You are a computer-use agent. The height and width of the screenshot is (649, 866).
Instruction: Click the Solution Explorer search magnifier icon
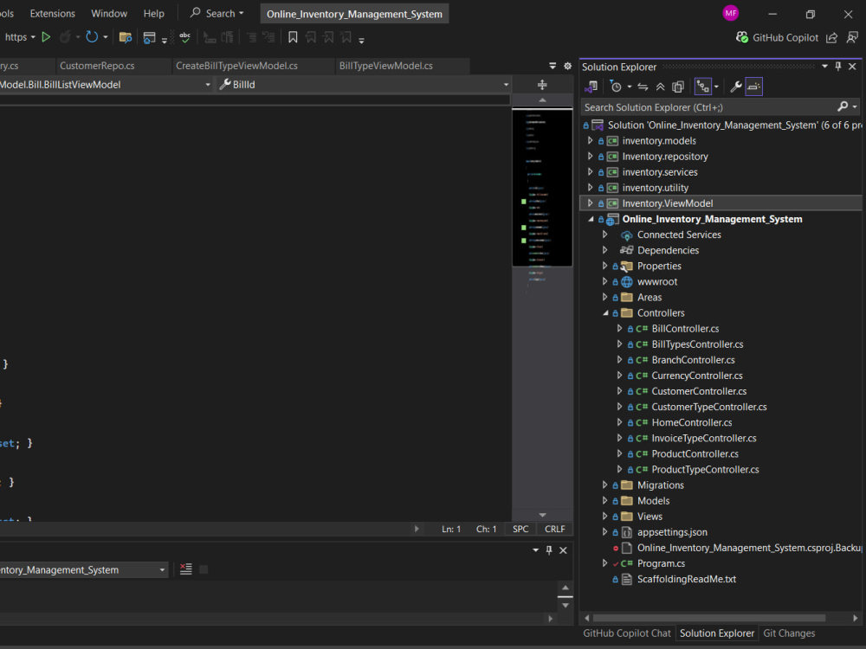click(x=843, y=106)
